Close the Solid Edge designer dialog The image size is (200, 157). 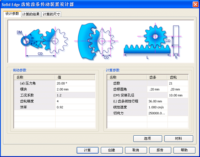195,4
